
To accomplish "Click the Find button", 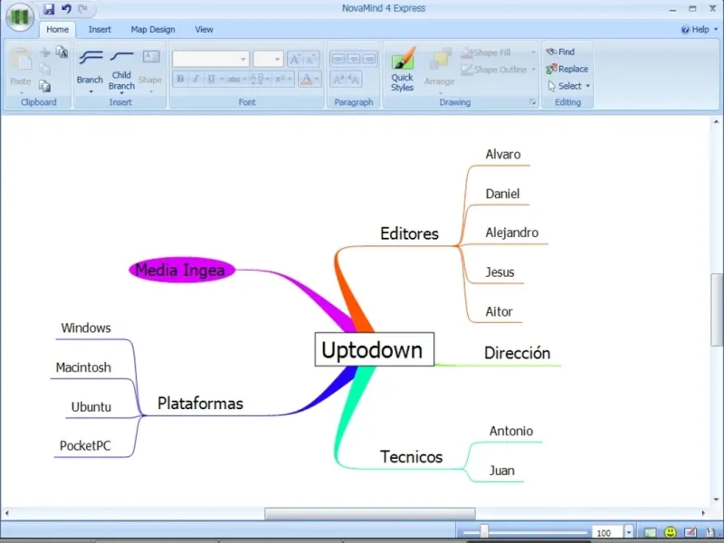I will pos(560,52).
